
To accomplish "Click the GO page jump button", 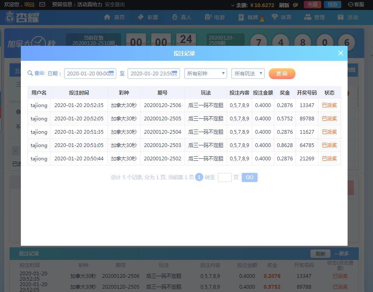I will click(x=249, y=177).
